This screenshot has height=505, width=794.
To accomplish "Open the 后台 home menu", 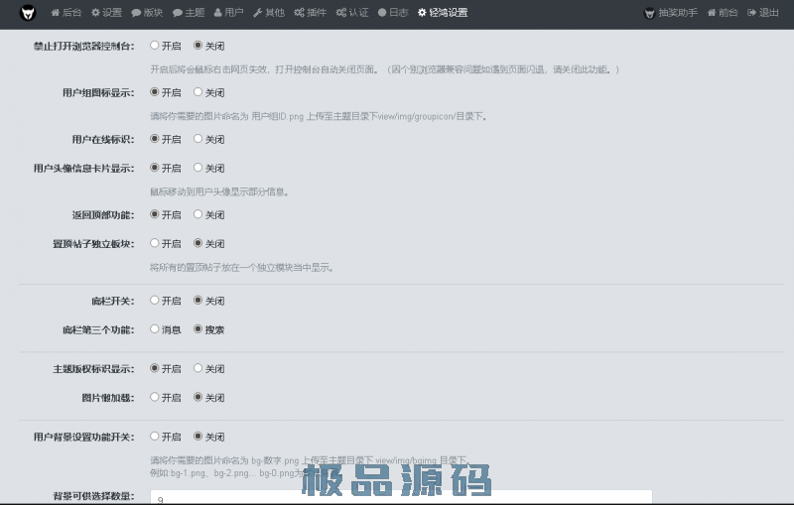I will pos(66,13).
